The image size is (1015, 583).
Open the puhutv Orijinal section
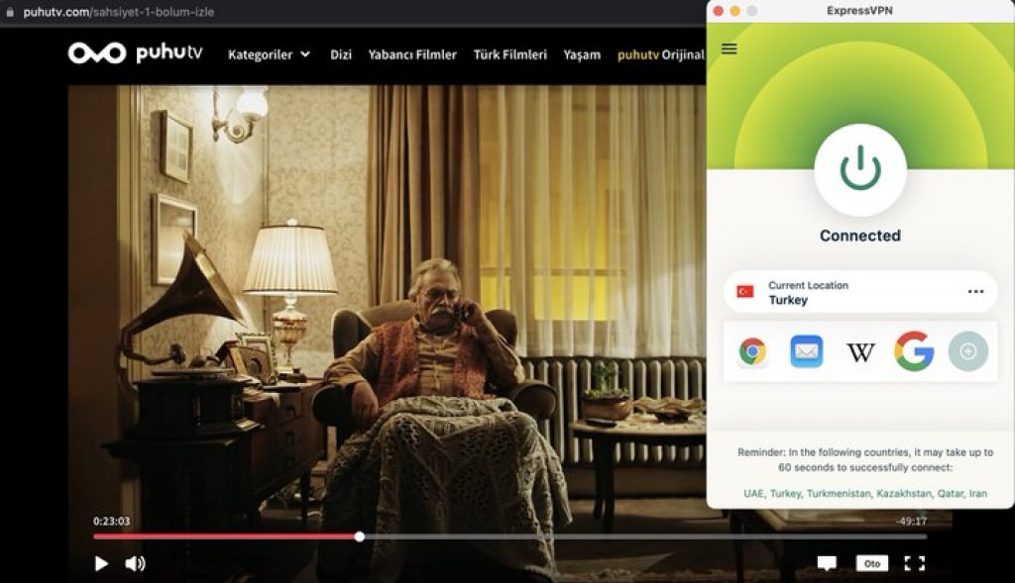coord(661,55)
